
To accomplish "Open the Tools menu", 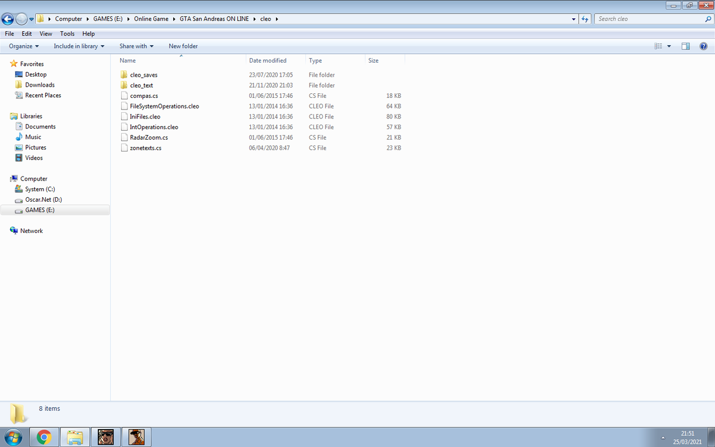I will 67,34.
